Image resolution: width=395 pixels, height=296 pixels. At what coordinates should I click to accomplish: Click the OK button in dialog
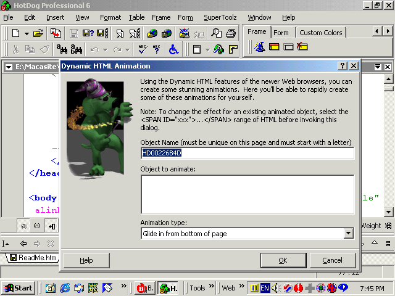point(283,260)
